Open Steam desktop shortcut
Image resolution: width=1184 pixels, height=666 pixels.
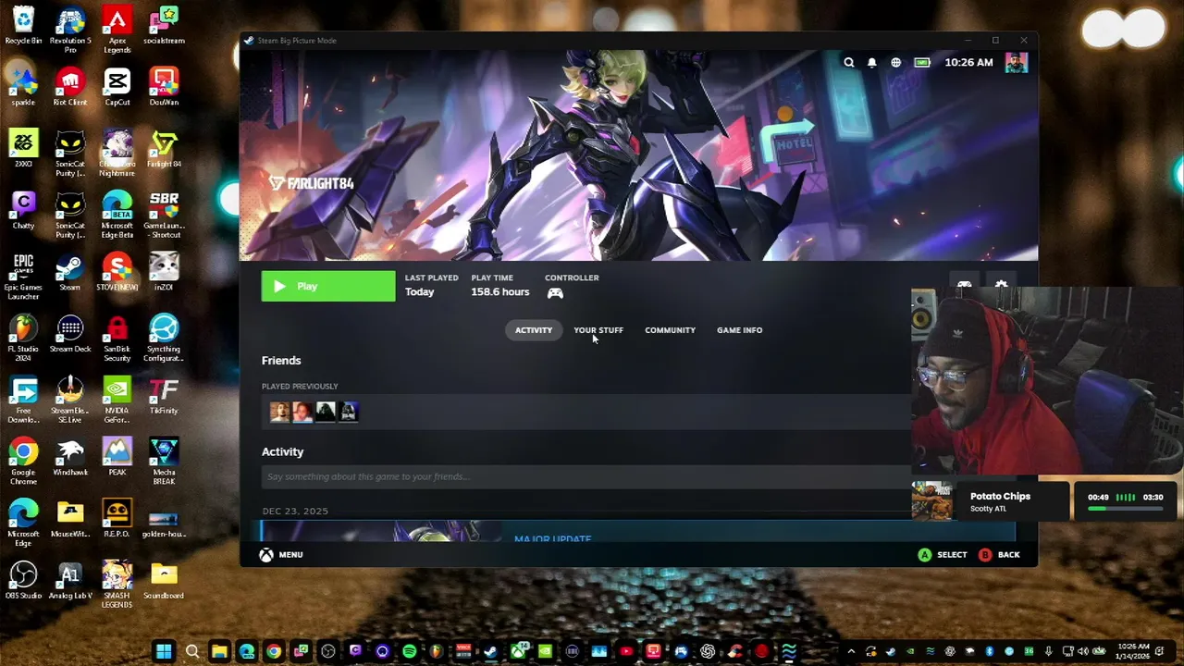(70, 273)
